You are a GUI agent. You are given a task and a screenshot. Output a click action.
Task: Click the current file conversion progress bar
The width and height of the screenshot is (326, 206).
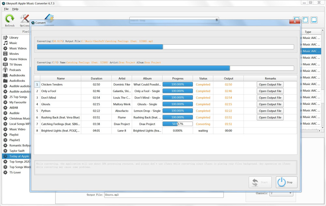166,47
